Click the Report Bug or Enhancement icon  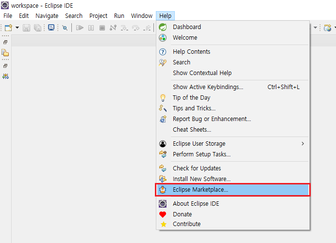(x=163, y=119)
